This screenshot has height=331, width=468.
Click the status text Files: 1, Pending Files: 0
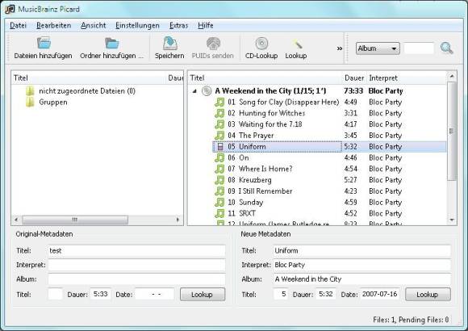pyautogui.click(x=411, y=320)
